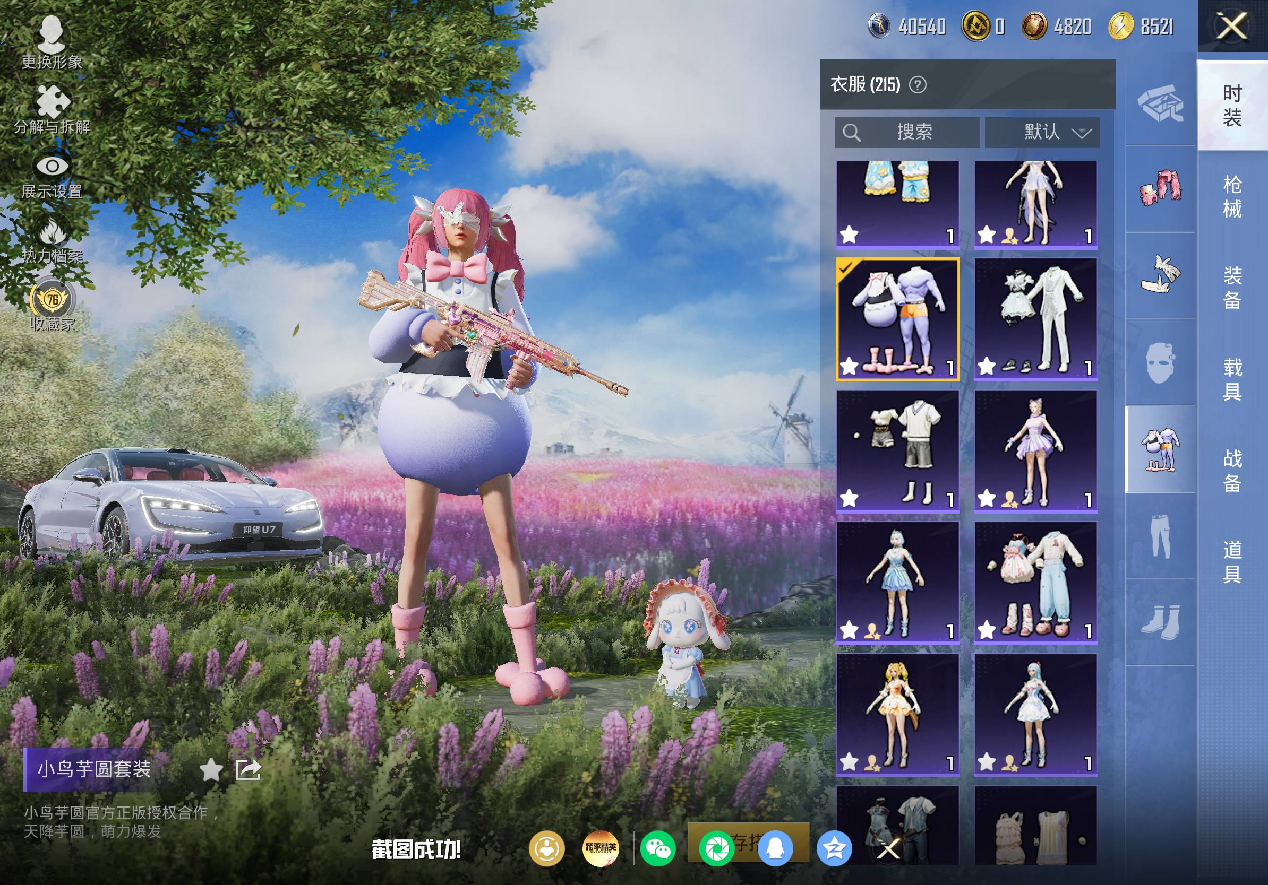Image resolution: width=1268 pixels, height=885 pixels.
Task: Close the wardrobe with X button
Action: 1232,26
